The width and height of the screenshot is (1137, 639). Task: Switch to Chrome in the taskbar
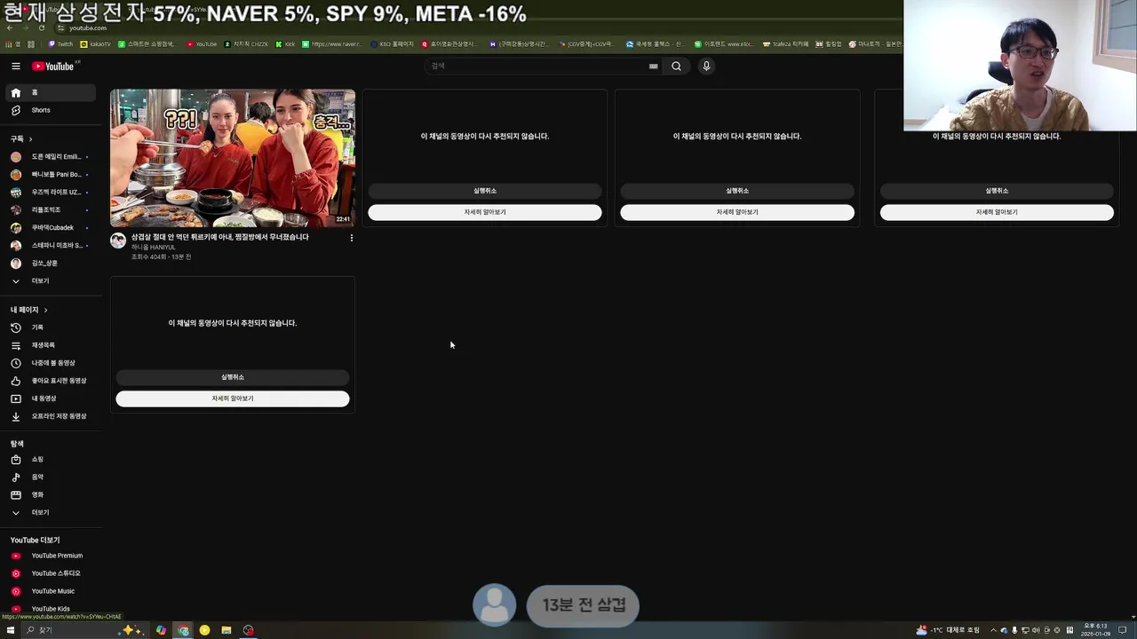pyautogui.click(x=183, y=630)
